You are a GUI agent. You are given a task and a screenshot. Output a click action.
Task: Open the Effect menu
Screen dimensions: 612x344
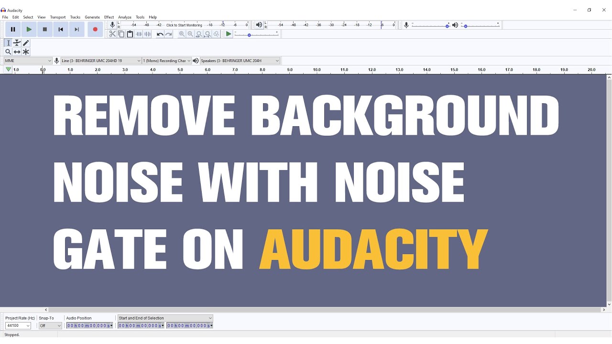coord(109,17)
